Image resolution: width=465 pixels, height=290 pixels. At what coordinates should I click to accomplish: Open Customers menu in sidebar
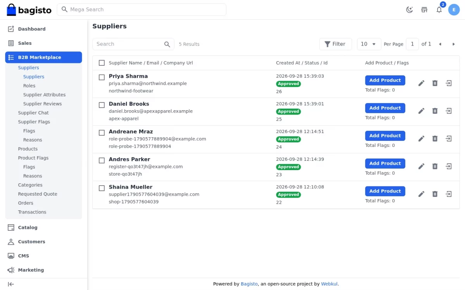click(43, 242)
